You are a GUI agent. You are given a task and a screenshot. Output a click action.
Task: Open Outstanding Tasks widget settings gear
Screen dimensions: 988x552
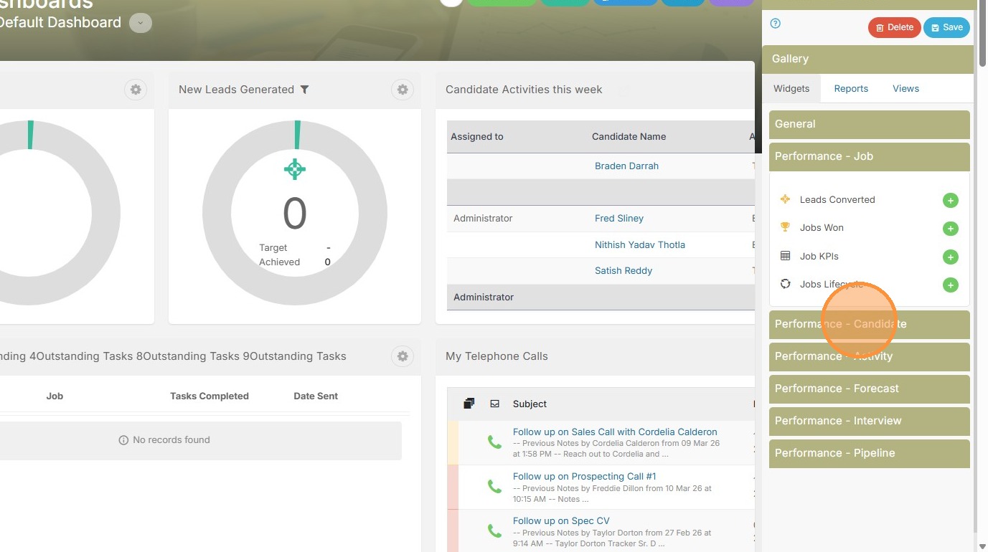pyautogui.click(x=403, y=356)
